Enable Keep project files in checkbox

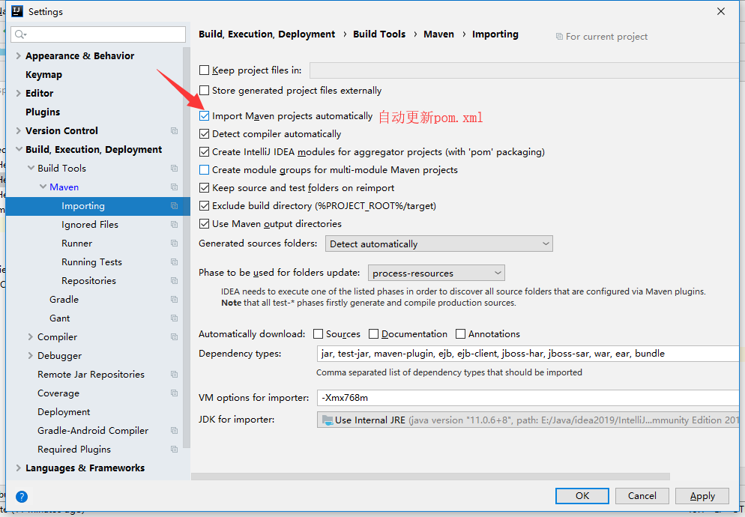[205, 70]
